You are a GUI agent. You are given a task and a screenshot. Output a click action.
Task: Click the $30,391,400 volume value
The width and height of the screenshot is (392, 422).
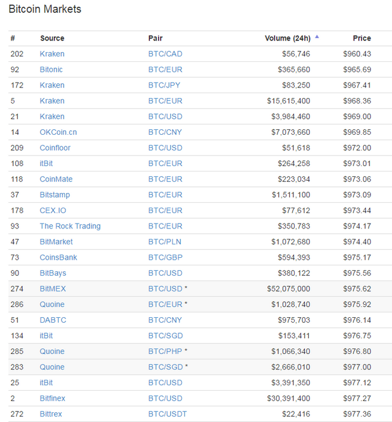tap(288, 398)
